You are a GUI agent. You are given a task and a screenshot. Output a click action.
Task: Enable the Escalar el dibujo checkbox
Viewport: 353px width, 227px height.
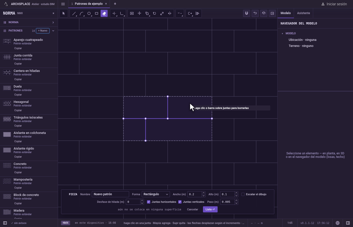point(243,194)
